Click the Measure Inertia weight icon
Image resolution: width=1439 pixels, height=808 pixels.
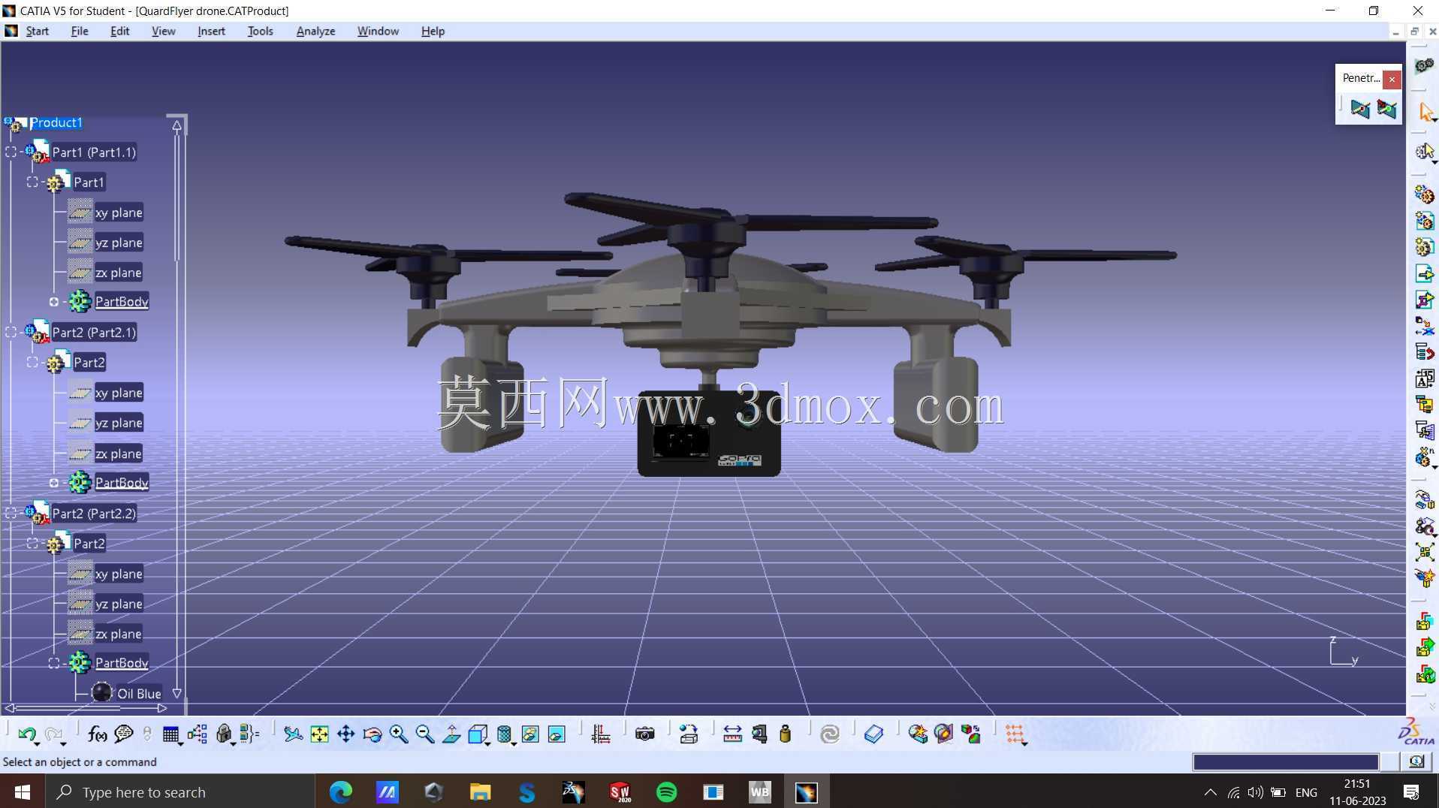click(786, 734)
